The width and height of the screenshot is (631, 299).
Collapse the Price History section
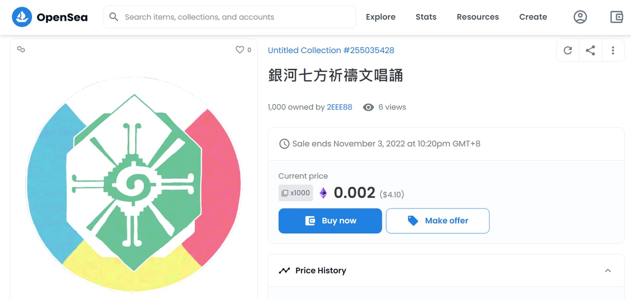coord(608,271)
